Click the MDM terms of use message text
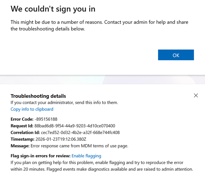205x176 pixels. (x=79, y=146)
